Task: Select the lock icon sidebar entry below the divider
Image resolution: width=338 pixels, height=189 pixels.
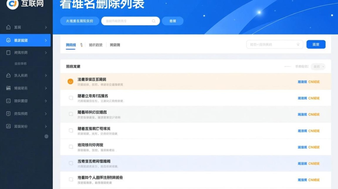Action: click(x=9, y=75)
